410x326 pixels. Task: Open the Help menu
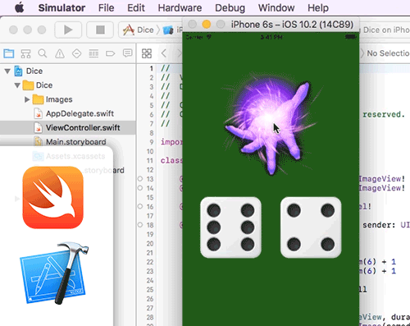(318, 7)
